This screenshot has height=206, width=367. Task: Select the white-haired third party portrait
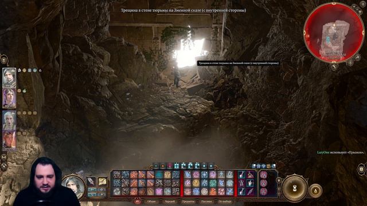9,121
